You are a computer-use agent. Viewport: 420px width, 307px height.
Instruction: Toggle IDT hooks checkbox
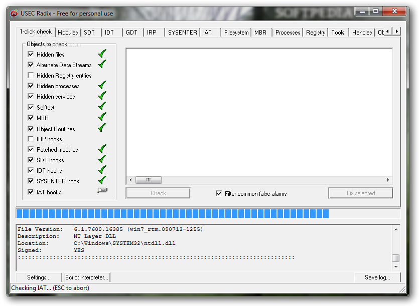tap(31, 170)
